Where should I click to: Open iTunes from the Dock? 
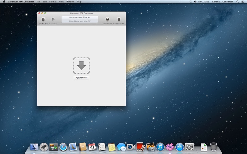[x=160, y=147]
